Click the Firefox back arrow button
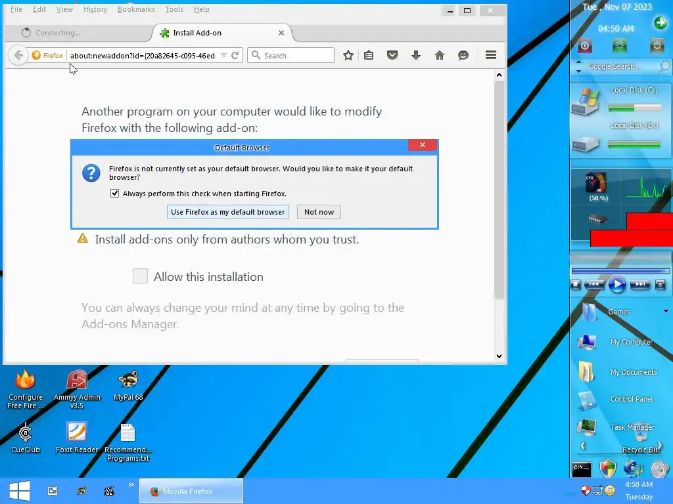This screenshot has height=504, width=673. coord(18,55)
